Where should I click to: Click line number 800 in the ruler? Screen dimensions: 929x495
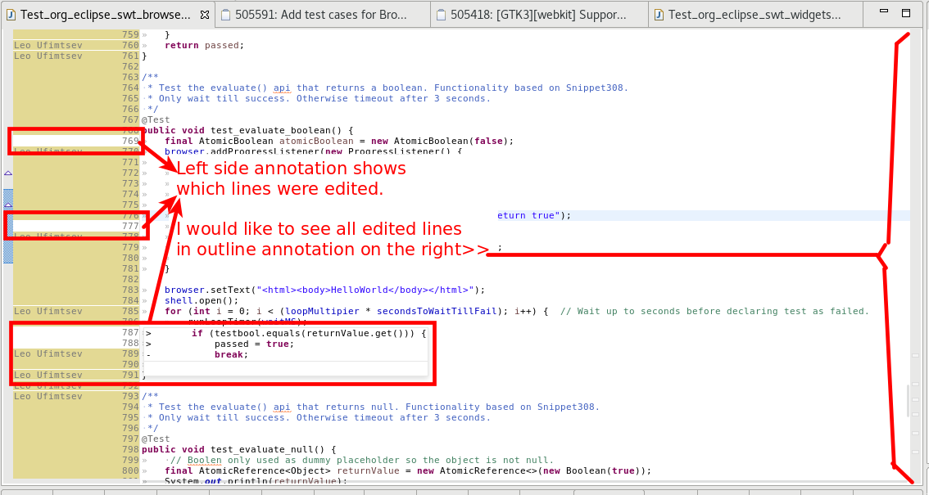click(x=131, y=470)
